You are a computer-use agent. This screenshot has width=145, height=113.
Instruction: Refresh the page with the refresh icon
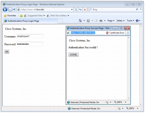[80, 10]
